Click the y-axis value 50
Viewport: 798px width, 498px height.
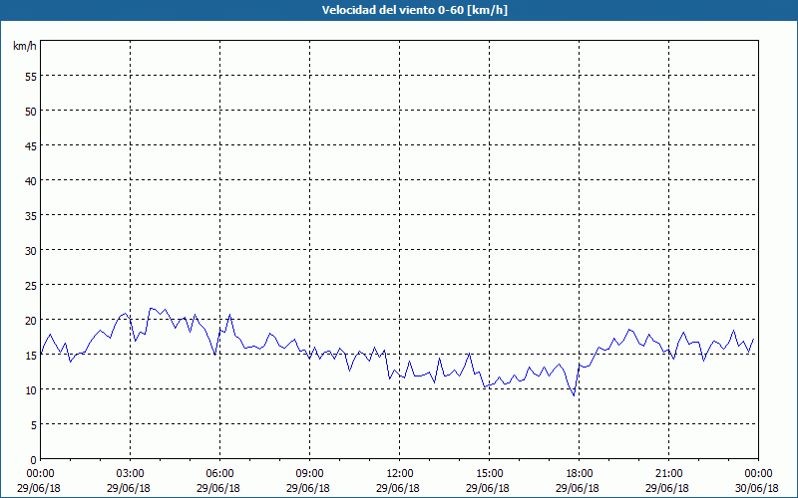(31, 112)
